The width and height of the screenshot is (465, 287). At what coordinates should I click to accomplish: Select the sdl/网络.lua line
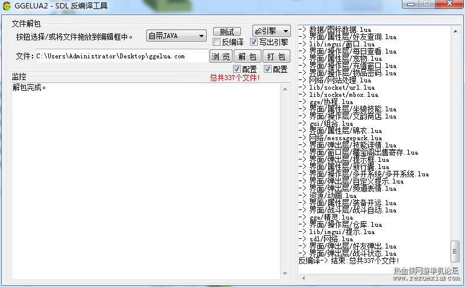326,239
